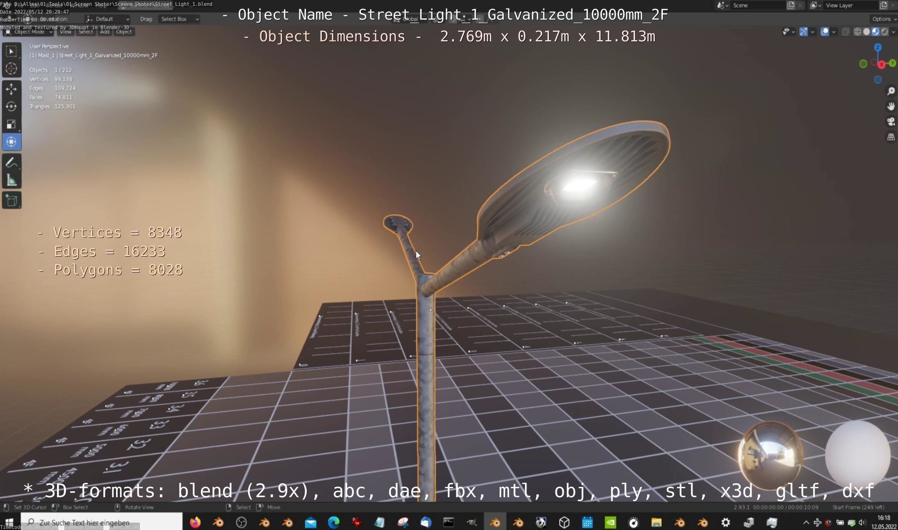The width and height of the screenshot is (898, 530).
Task: Click the delete scene X button
Action: tap(800, 5)
